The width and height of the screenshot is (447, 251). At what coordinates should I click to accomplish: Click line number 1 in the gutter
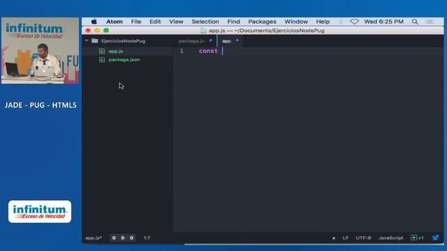[182, 51]
